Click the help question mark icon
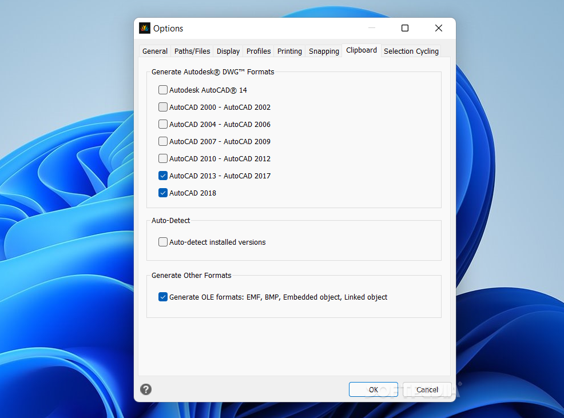 pyautogui.click(x=146, y=389)
